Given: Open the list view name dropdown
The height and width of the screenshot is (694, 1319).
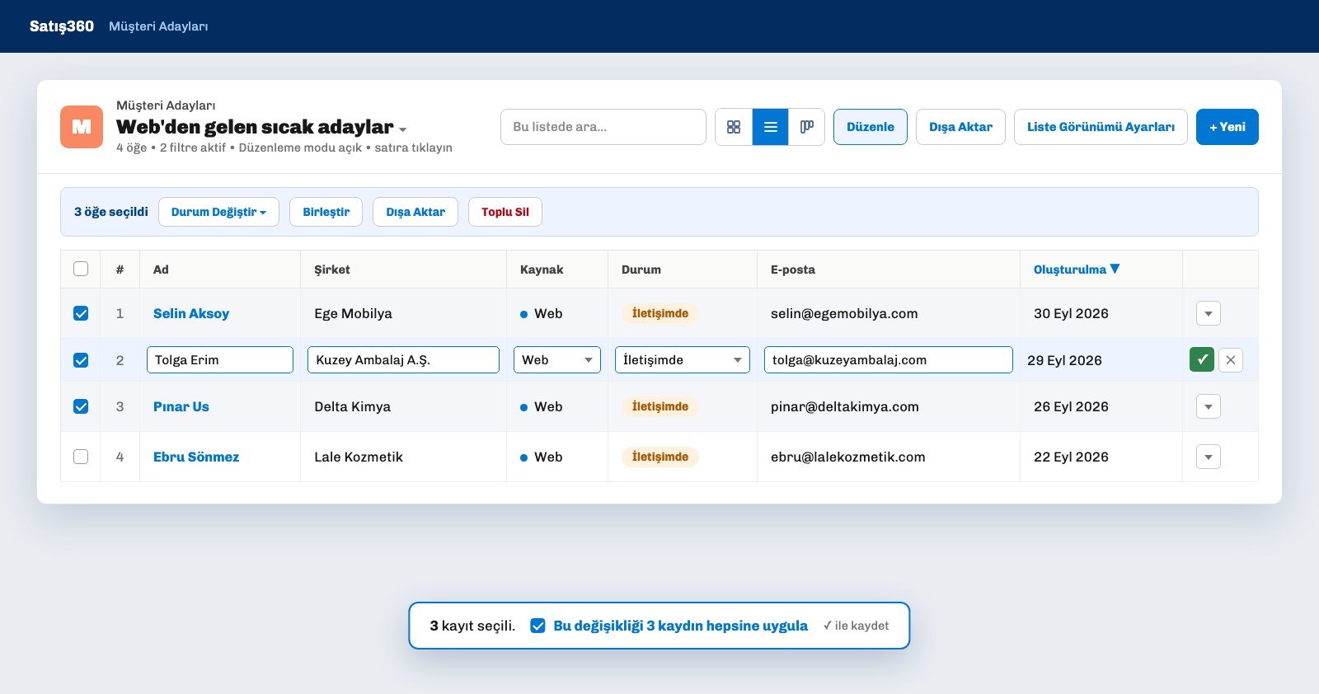Looking at the screenshot, I should (x=402, y=129).
